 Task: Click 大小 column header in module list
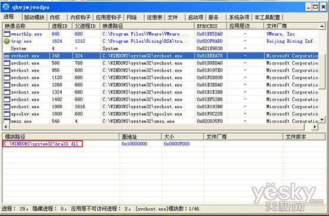(182, 137)
